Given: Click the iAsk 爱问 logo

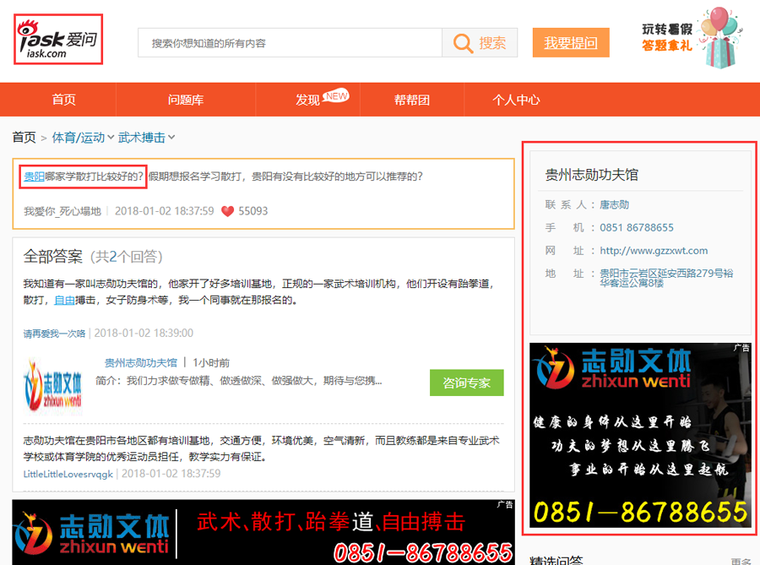Looking at the screenshot, I should click(58, 39).
